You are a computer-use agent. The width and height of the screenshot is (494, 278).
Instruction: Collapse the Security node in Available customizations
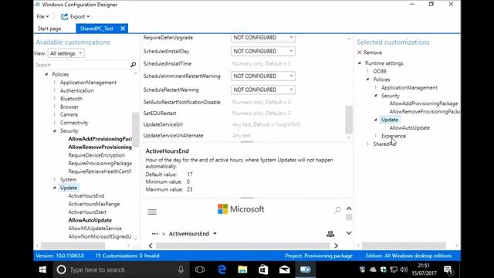click(55, 131)
